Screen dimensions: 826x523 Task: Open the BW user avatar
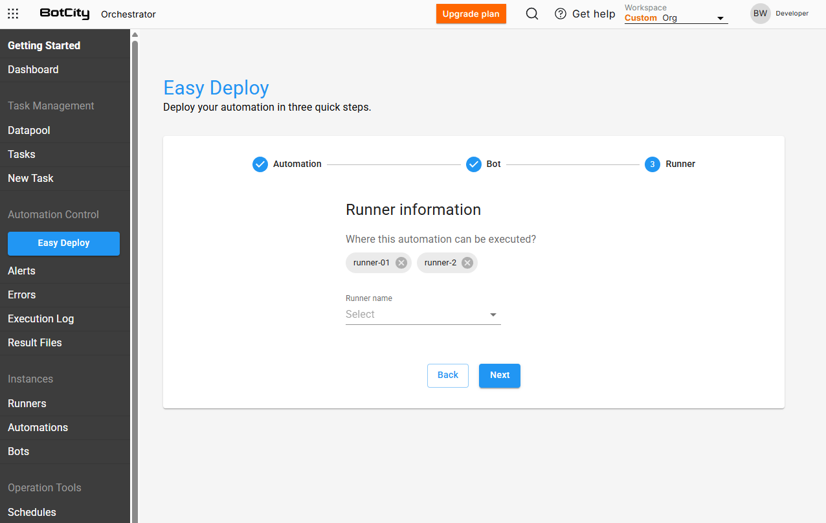(x=760, y=14)
